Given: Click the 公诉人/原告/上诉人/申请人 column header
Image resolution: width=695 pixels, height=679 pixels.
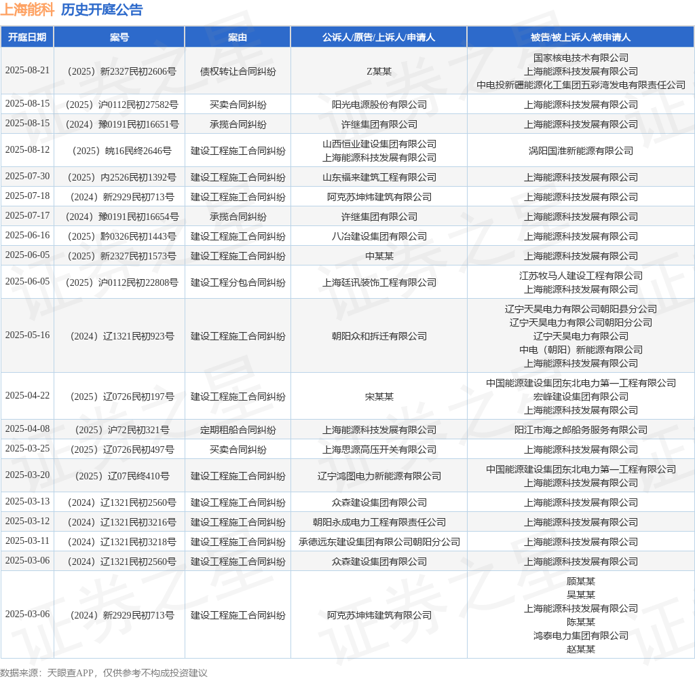Looking at the screenshot, I should tap(379, 37).
